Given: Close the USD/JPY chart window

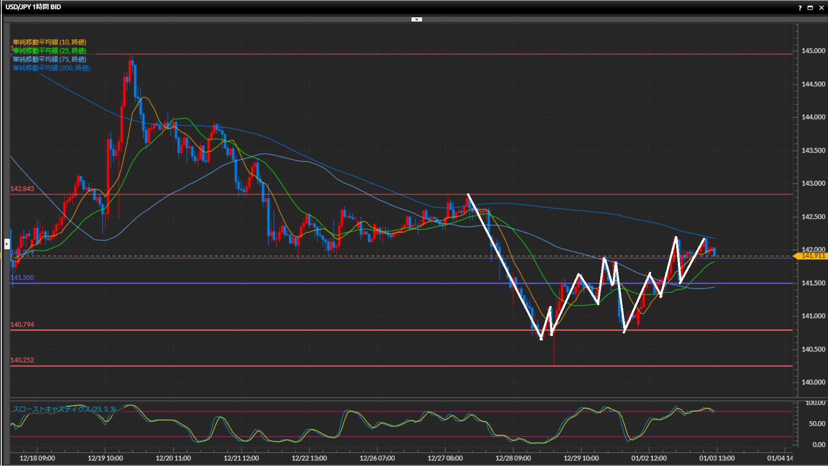Looking at the screenshot, I should 822,8.
